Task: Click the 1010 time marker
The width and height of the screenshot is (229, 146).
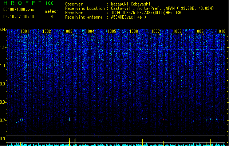Action: coord(221,31)
